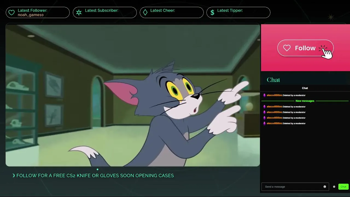Open the emoji picker in message box
This screenshot has width=350, height=197.
click(325, 187)
